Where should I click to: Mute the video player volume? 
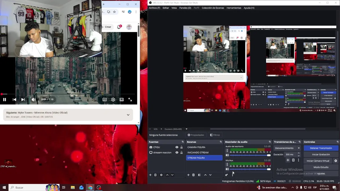(33, 99)
